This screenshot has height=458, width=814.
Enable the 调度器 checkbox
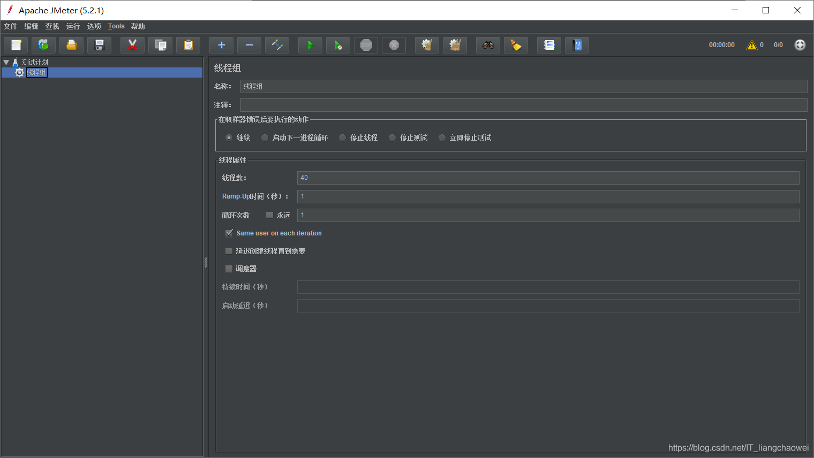(229, 269)
